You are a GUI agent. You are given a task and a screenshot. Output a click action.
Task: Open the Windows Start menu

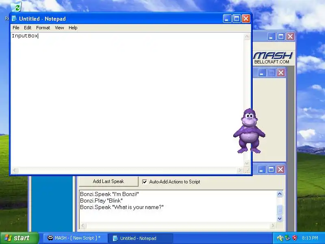point(19,238)
